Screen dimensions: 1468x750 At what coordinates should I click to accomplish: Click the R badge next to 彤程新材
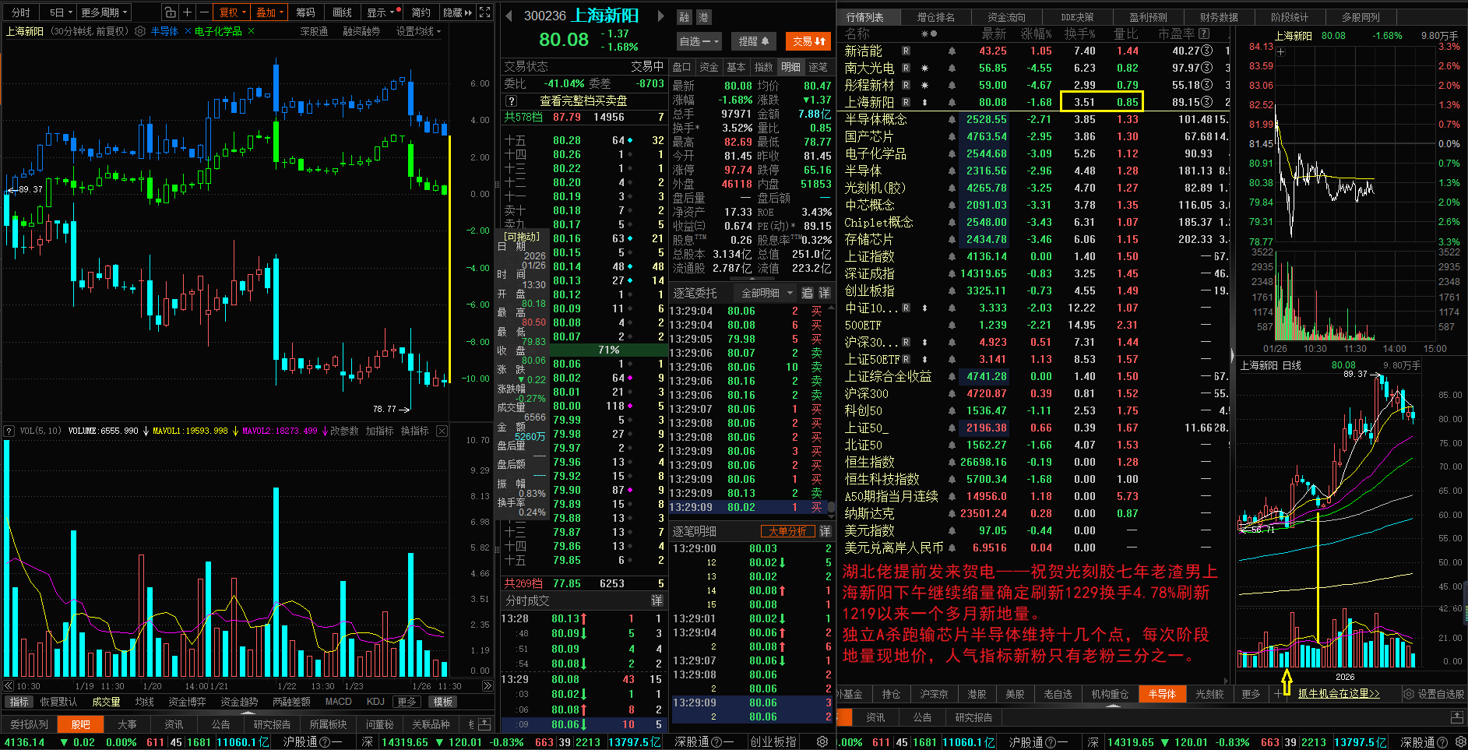point(906,85)
